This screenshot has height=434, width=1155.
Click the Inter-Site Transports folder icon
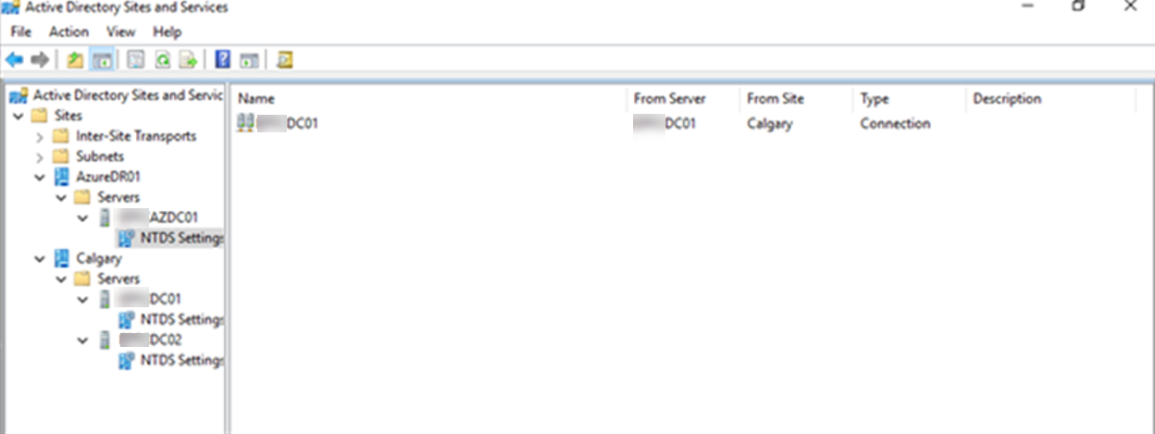tap(60, 136)
